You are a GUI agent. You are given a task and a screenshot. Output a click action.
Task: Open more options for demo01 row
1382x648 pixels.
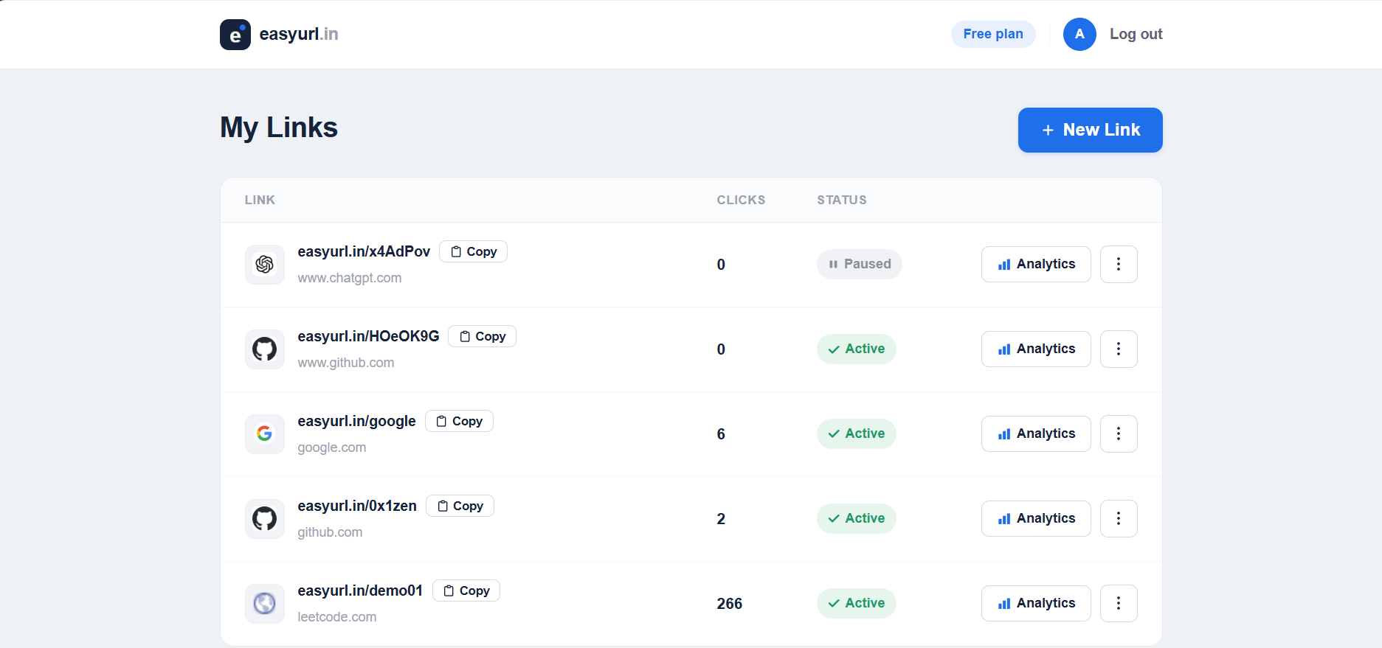[x=1119, y=603]
